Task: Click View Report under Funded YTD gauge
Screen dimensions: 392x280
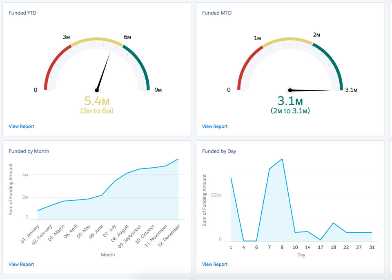Action: pos(21,126)
